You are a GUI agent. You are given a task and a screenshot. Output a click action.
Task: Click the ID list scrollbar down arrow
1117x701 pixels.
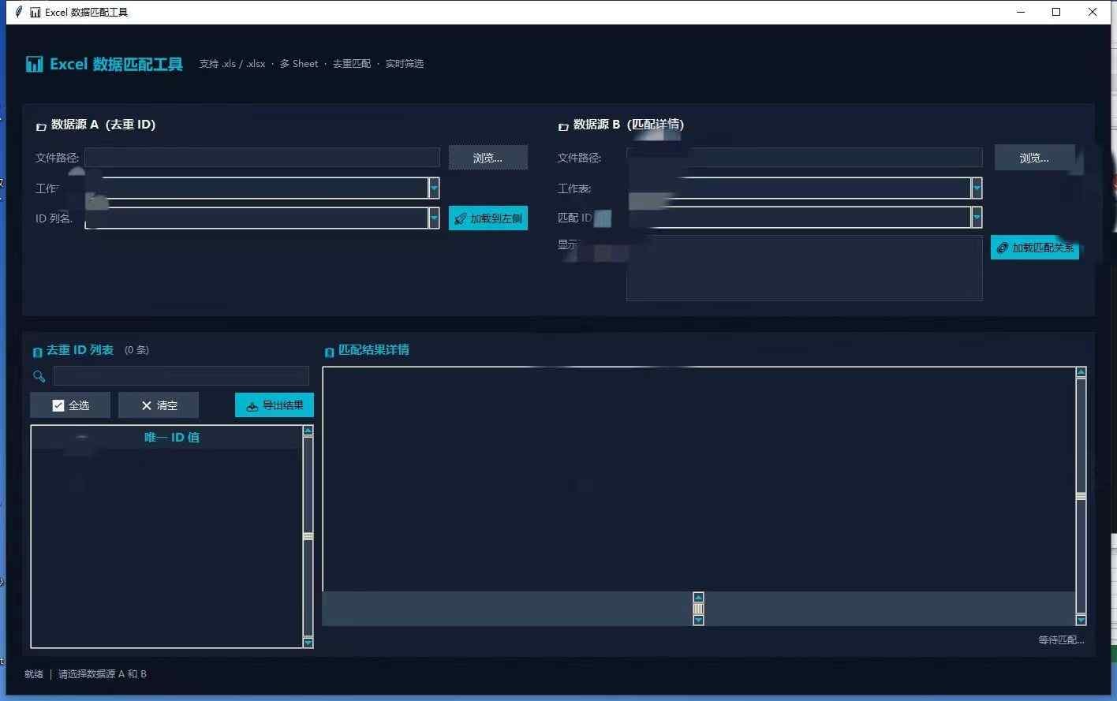(308, 643)
